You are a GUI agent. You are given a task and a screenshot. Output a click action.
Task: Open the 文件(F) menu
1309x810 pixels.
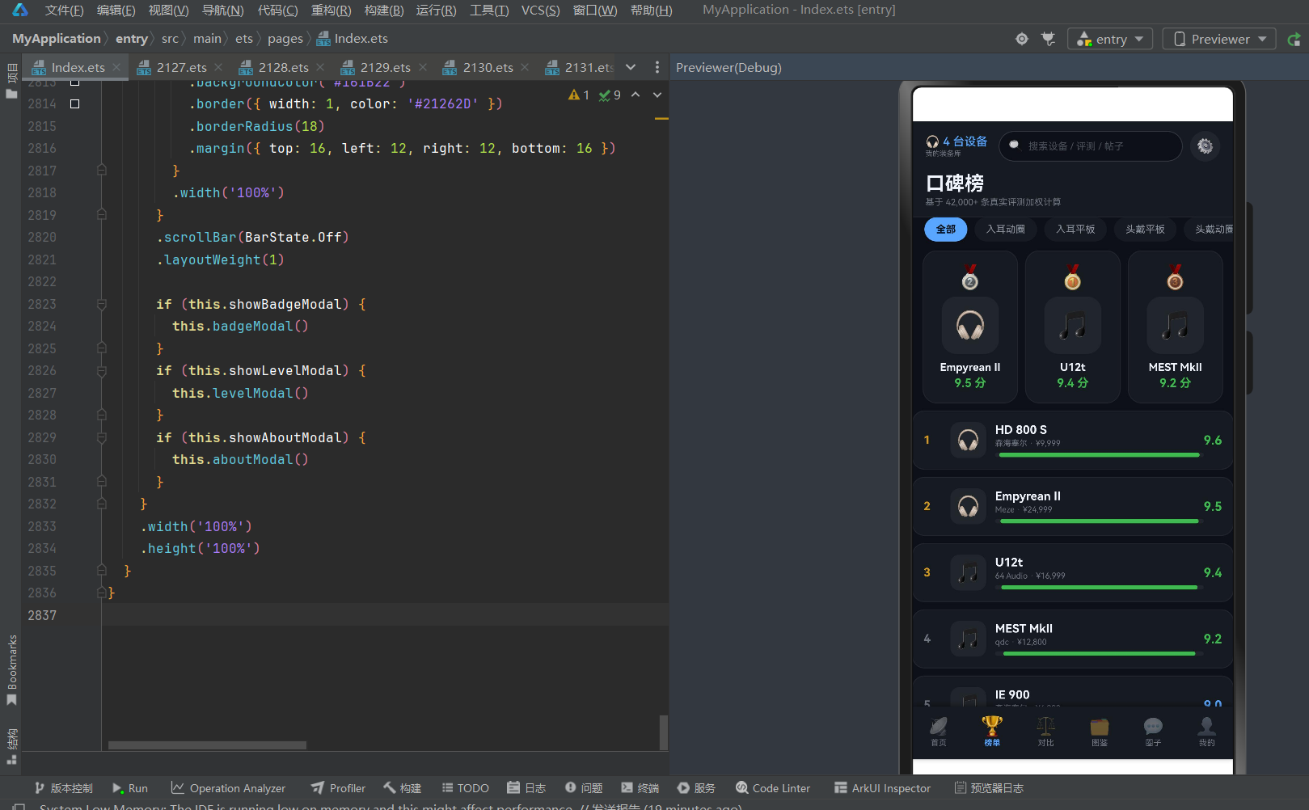point(65,10)
